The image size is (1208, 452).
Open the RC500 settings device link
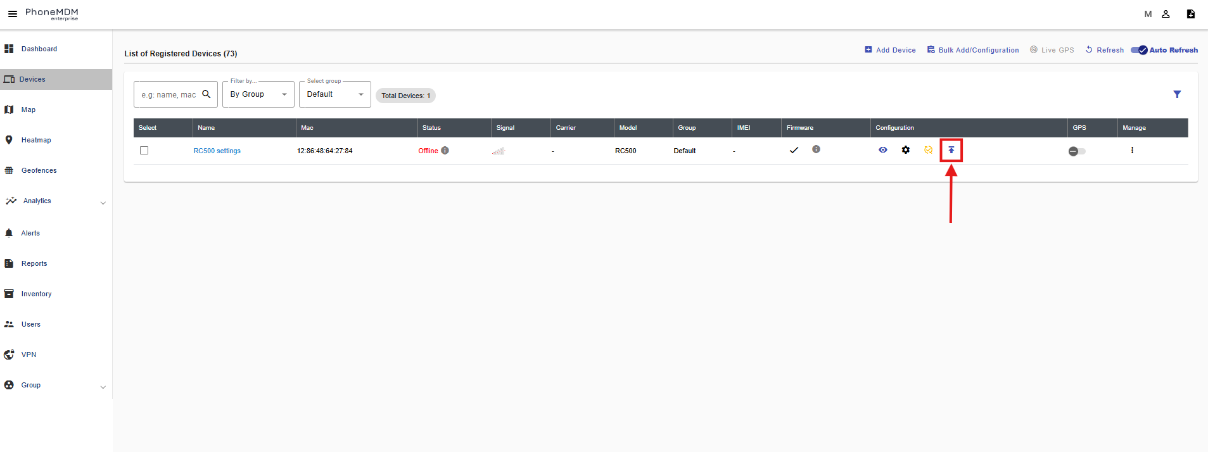coord(217,151)
